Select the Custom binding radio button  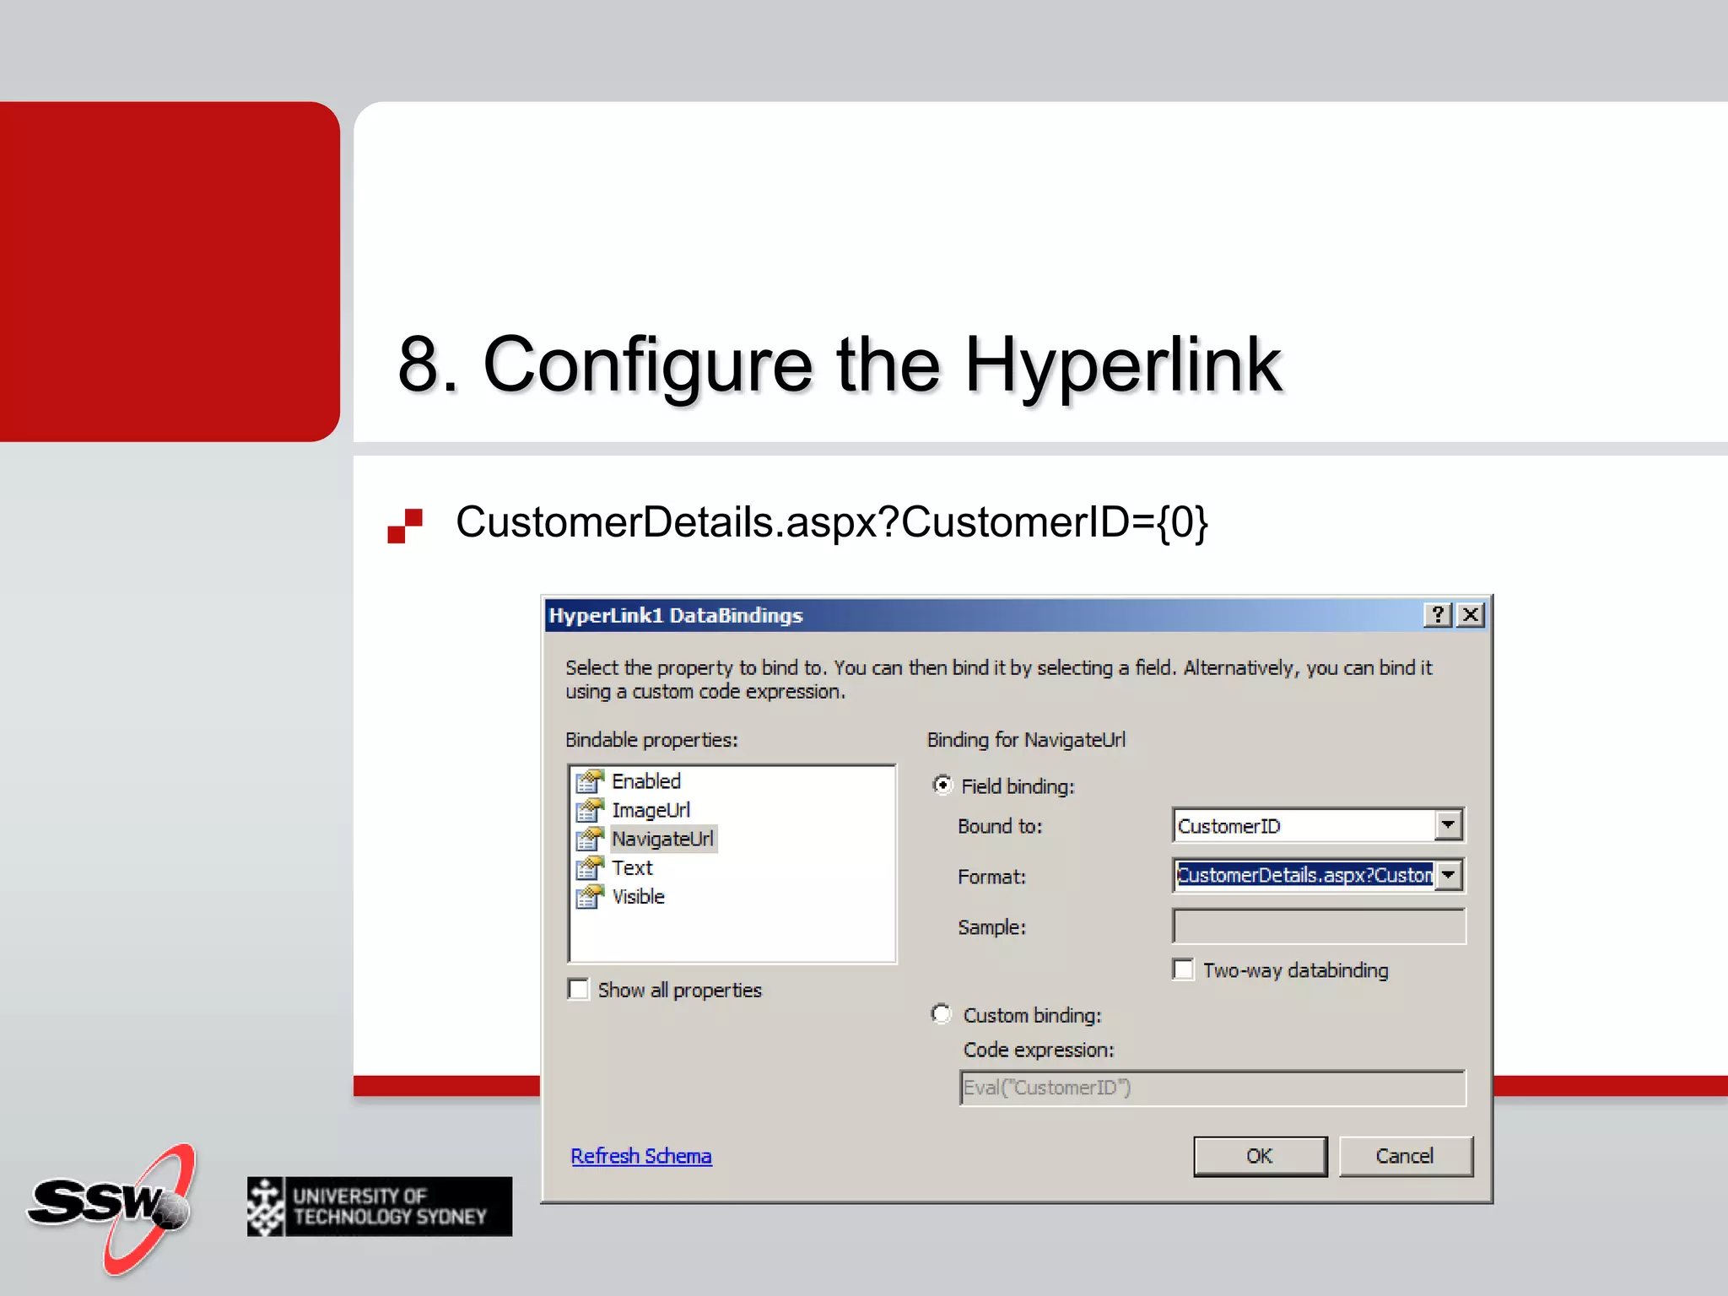[x=942, y=1014]
